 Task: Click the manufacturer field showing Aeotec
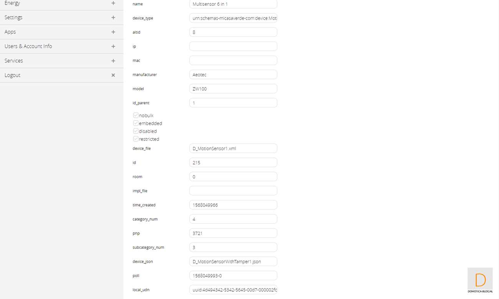pyautogui.click(x=233, y=74)
